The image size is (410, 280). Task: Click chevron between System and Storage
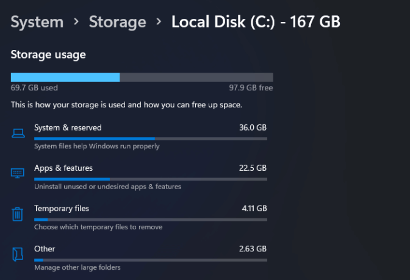click(x=76, y=23)
